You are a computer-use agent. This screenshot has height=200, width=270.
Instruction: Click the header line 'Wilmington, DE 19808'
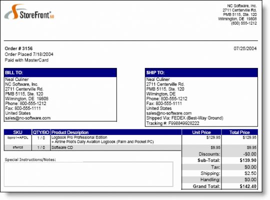tap(237, 19)
